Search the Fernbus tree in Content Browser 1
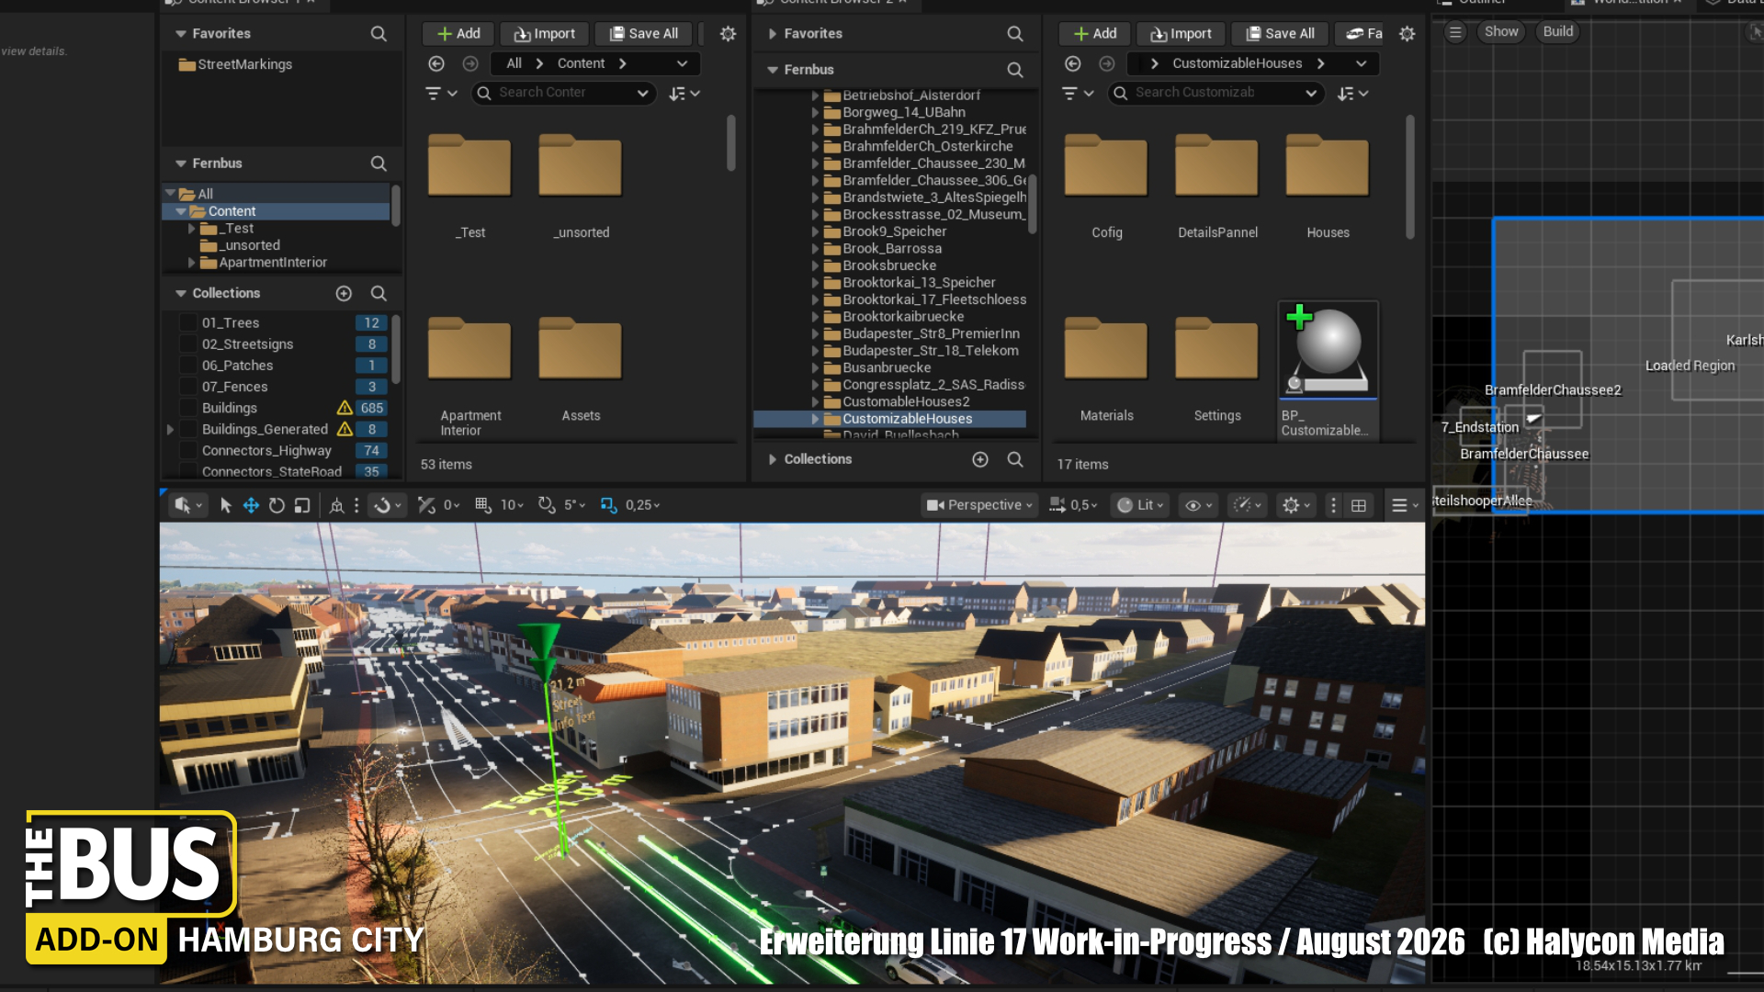The image size is (1764, 992). tap(379, 163)
